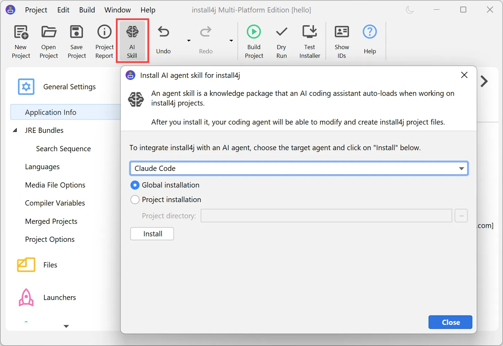
Task: Open the Claude Code agent dropdown
Action: (299, 169)
